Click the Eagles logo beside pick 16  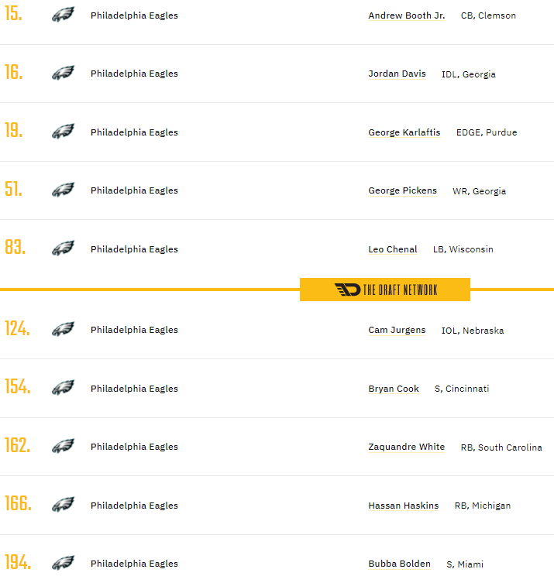(x=63, y=74)
